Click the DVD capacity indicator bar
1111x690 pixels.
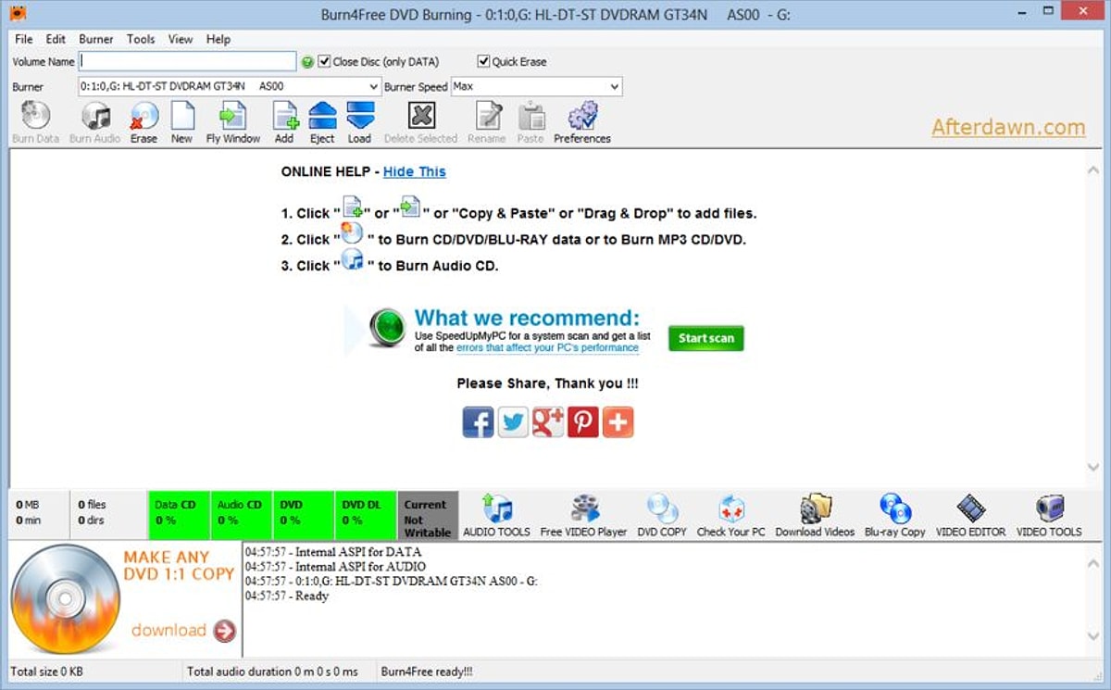[x=303, y=513]
